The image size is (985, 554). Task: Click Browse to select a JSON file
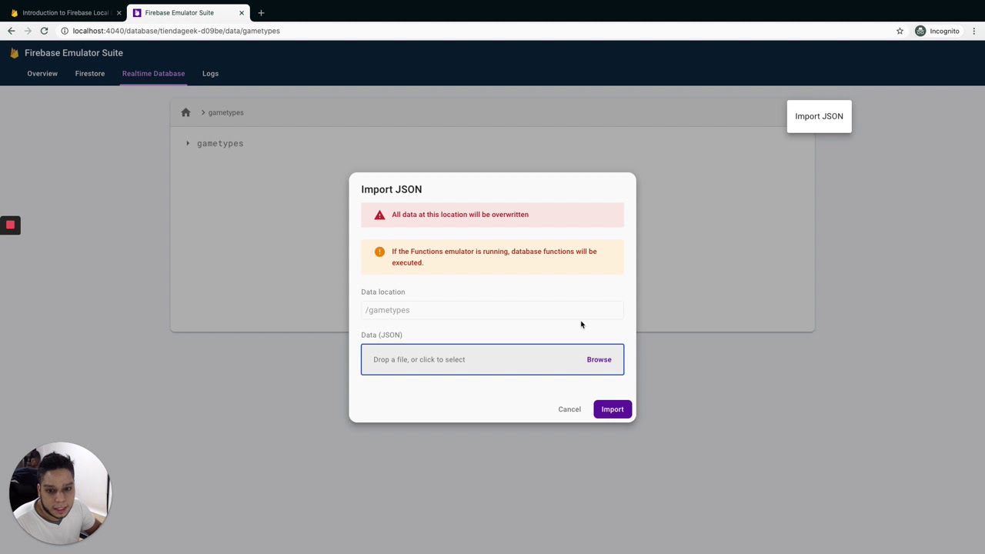coord(599,359)
